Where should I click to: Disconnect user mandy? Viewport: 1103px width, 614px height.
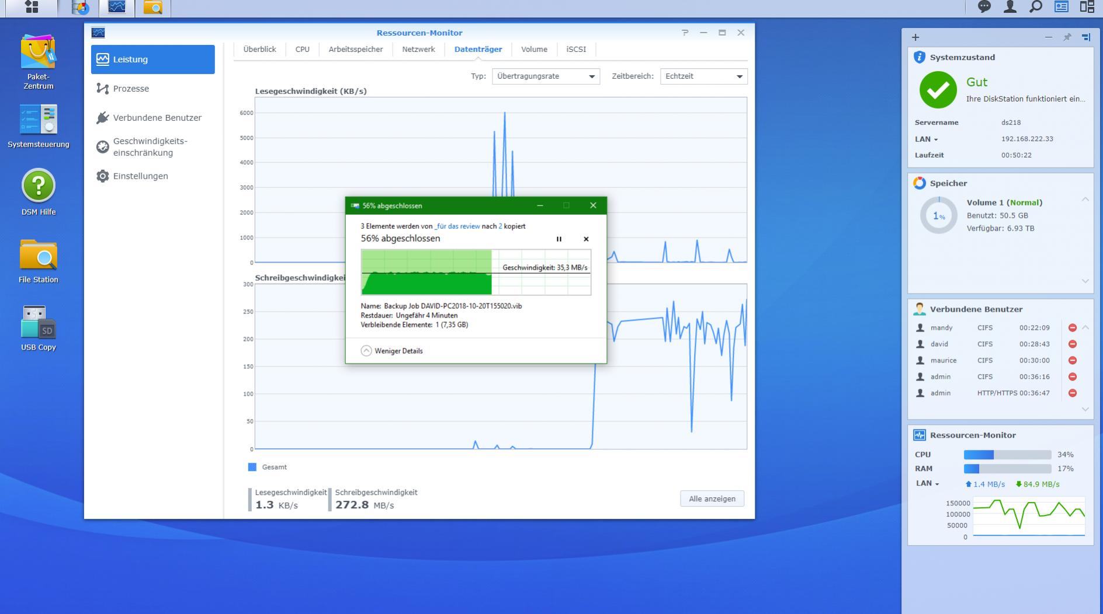[1073, 328]
